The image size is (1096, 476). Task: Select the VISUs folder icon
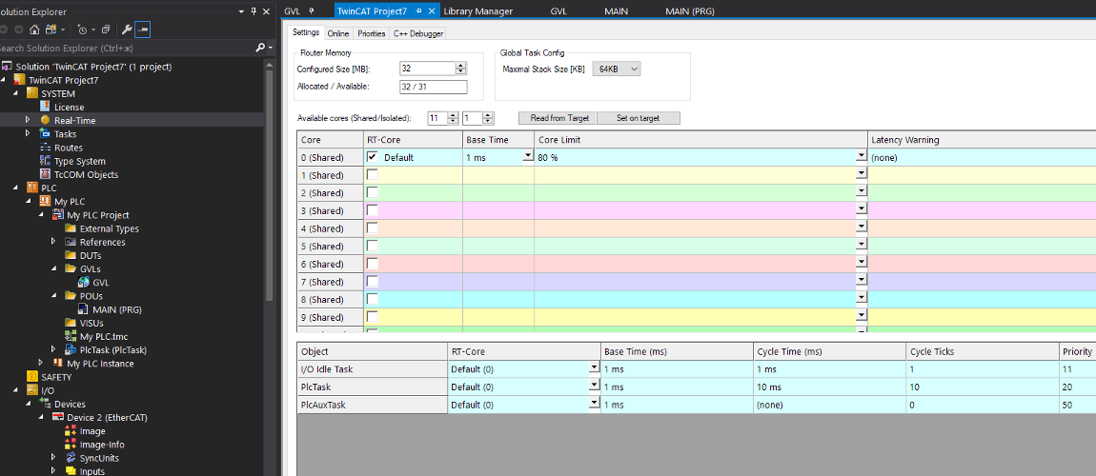click(71, 323)
